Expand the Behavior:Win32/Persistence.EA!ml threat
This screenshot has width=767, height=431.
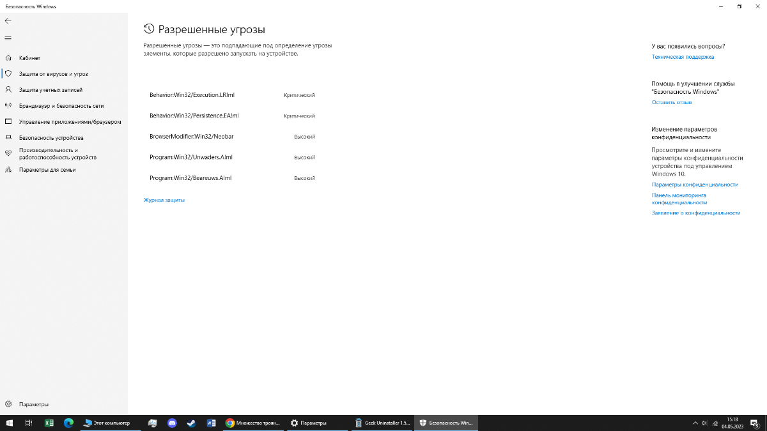(x=232, y=116)
